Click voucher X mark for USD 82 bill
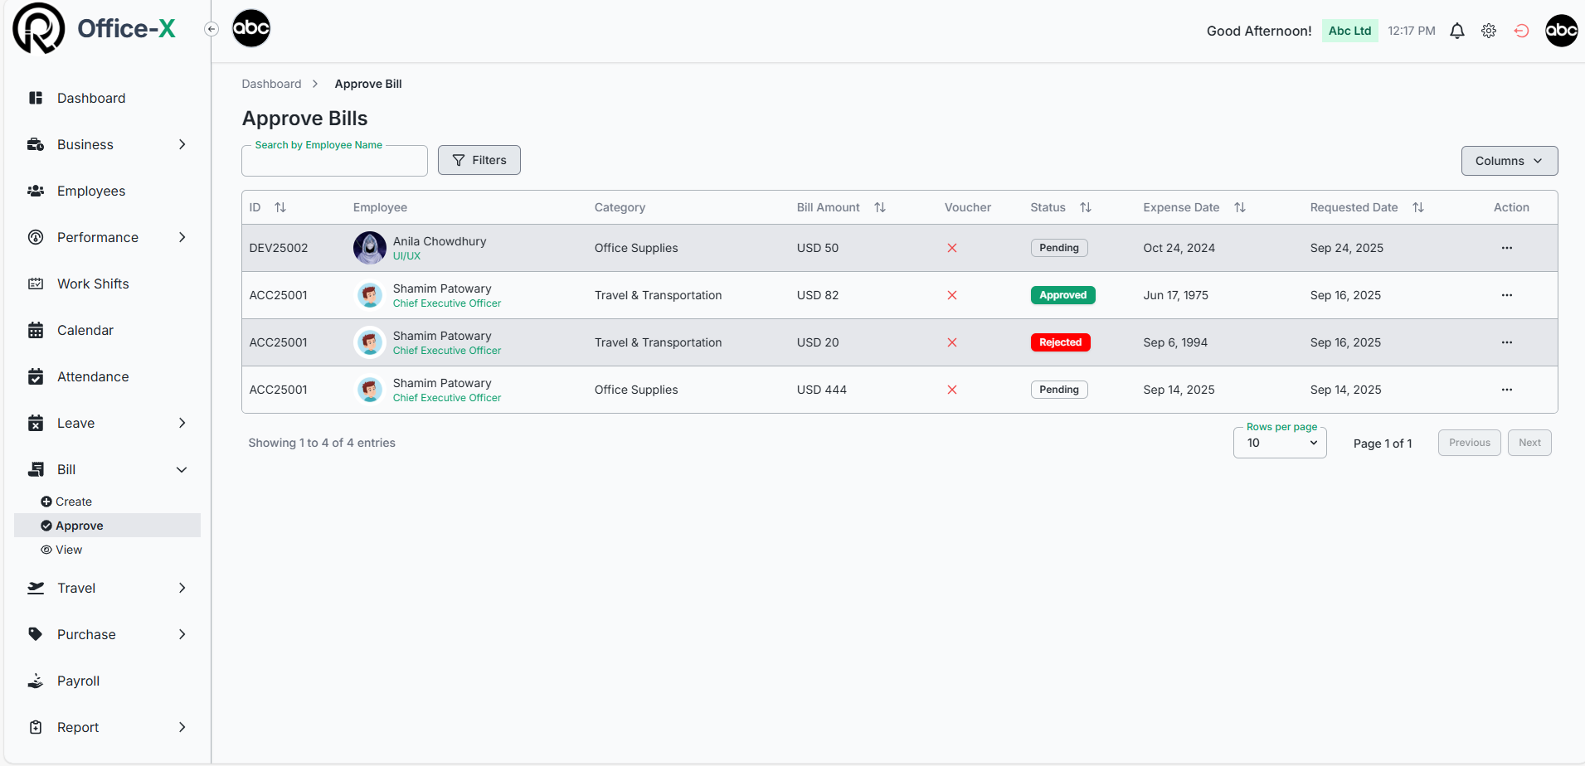The image size is (1585, 766). pyautogui.click(x=952, y=295)
